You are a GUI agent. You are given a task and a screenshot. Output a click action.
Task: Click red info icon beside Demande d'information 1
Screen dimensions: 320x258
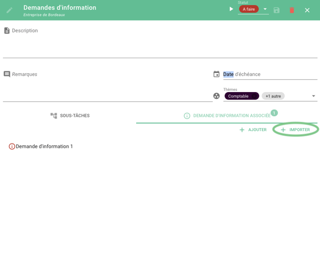click(x=12, y=146)
